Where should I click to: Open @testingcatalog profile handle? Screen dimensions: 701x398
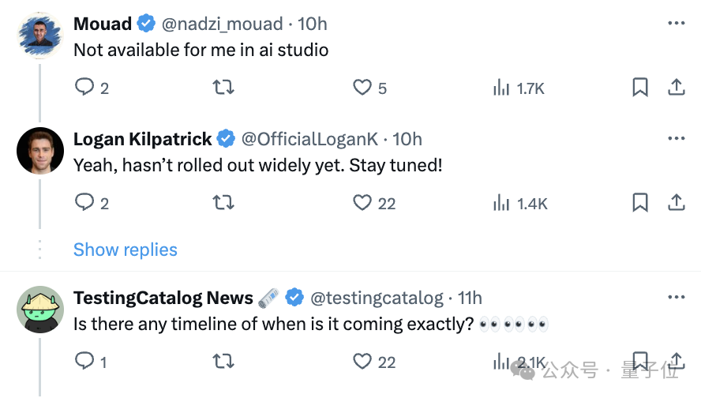coord(377,298)
